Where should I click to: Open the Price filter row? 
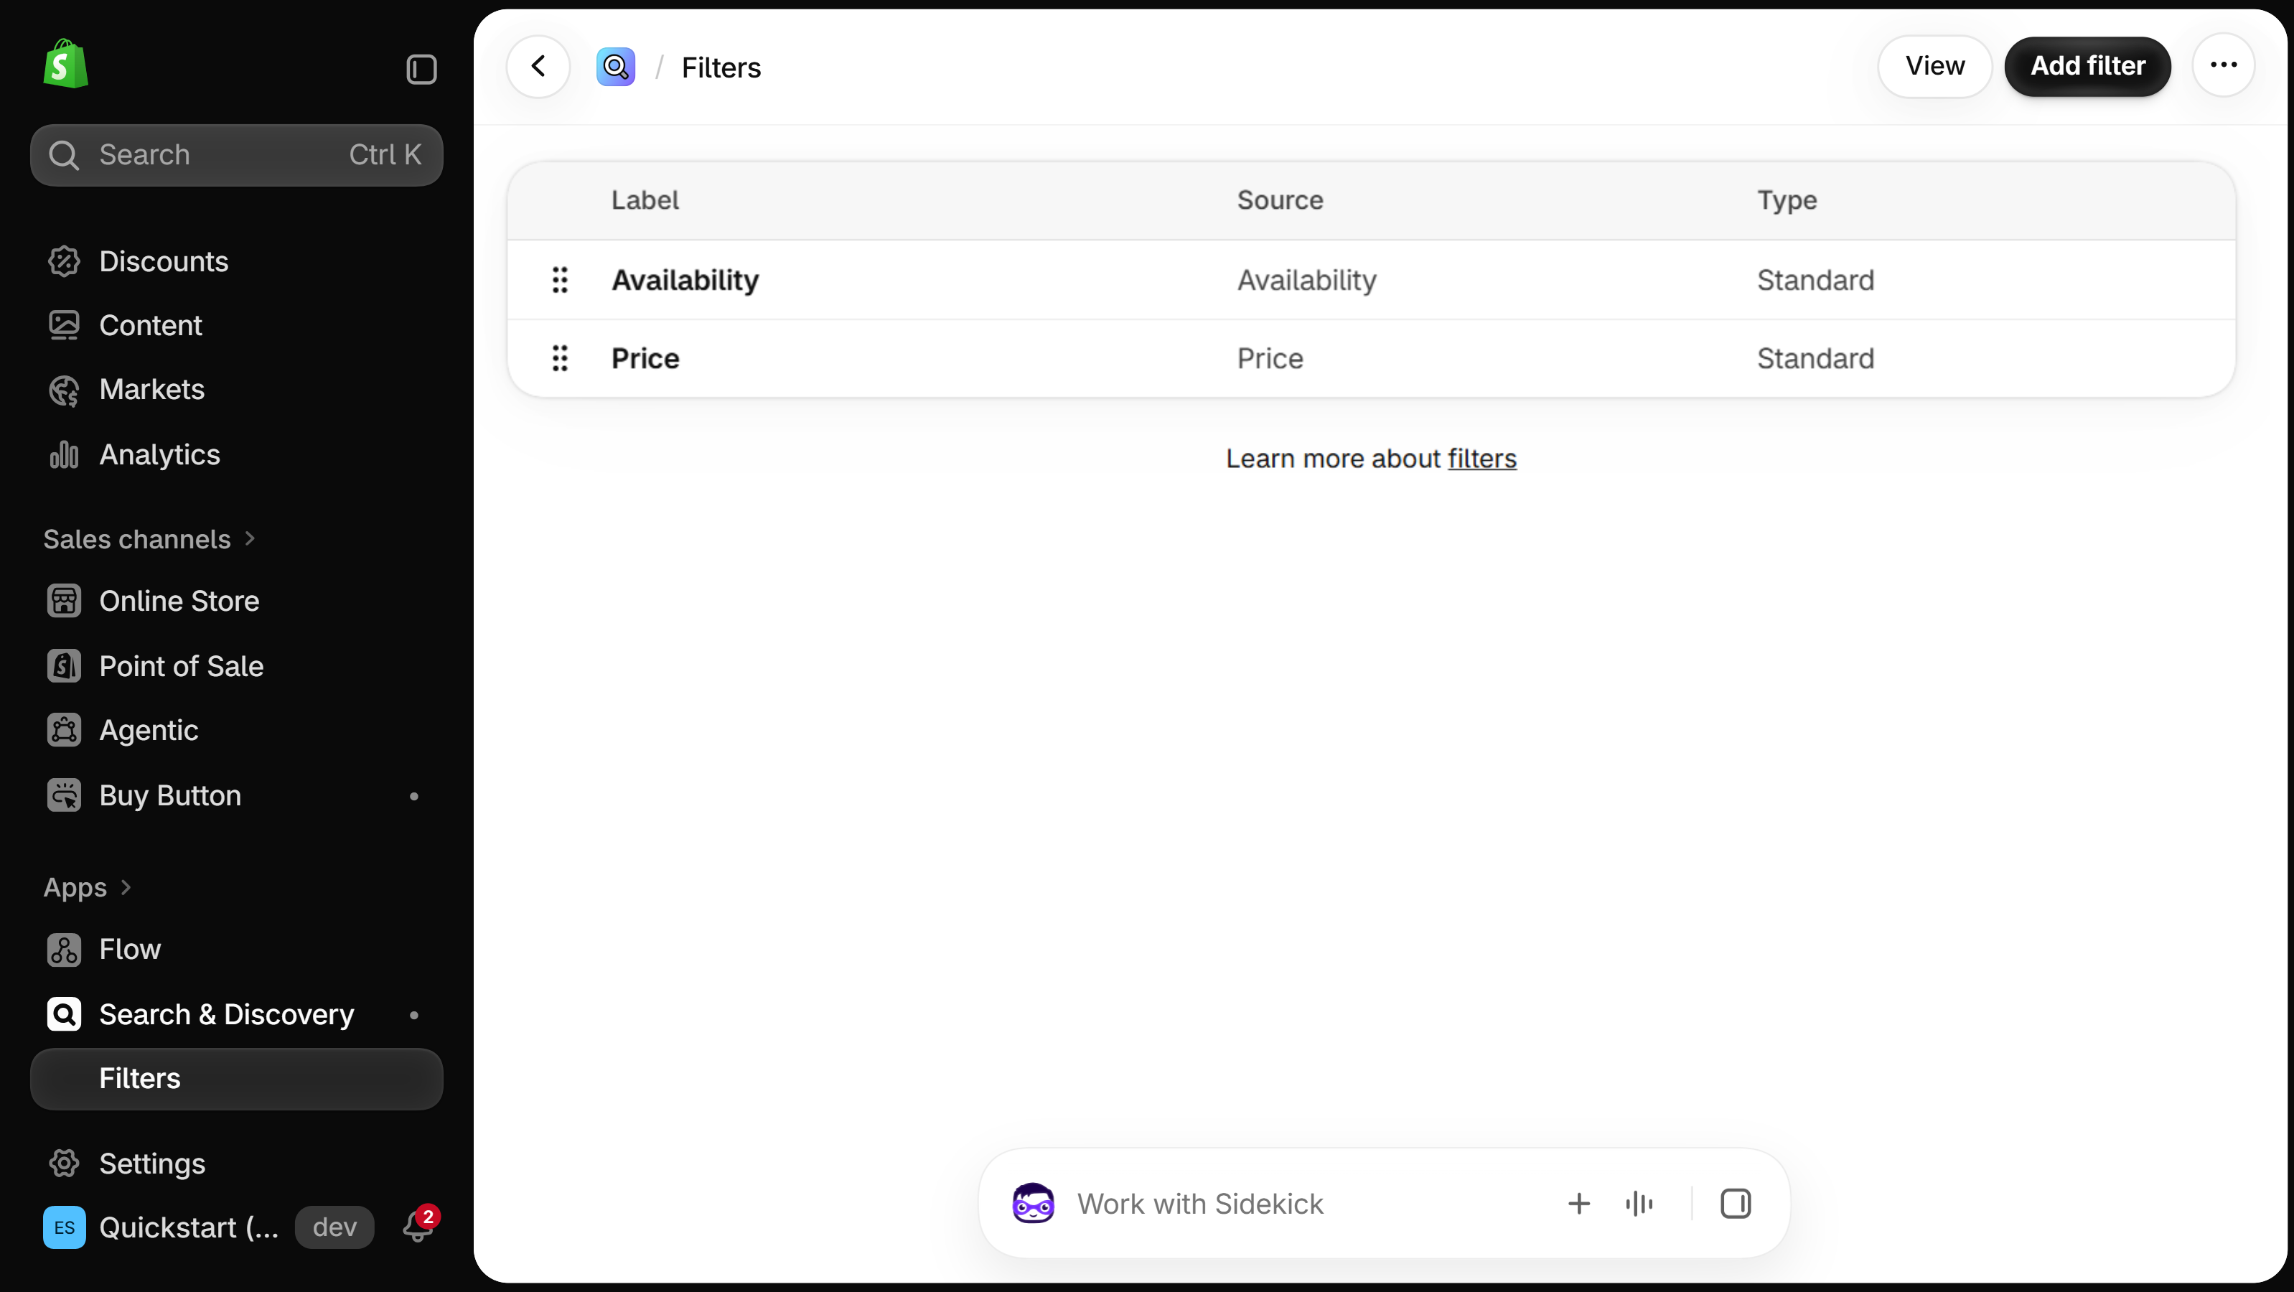[x=1372, y=358]
